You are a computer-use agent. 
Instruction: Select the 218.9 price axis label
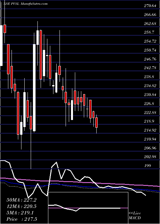click(x=149, y=121)
